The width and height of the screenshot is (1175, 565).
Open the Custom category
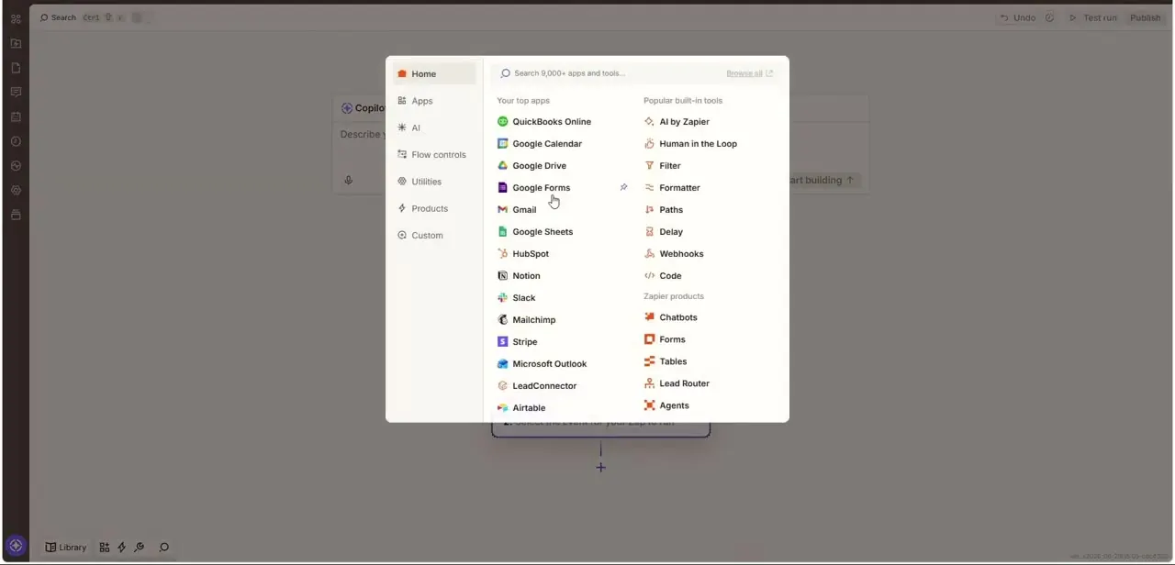(434, 235)
